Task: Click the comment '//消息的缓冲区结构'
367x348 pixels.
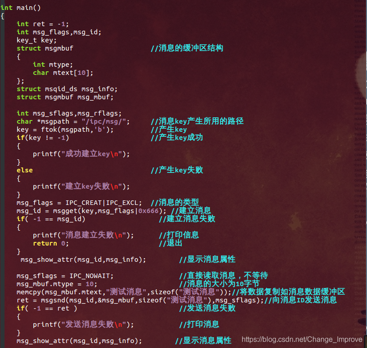Action: coord(187,48)
